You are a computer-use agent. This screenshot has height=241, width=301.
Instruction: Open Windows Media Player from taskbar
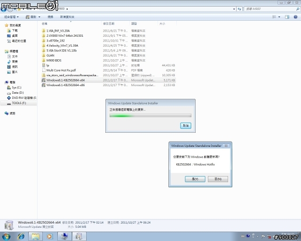(50, 236)
